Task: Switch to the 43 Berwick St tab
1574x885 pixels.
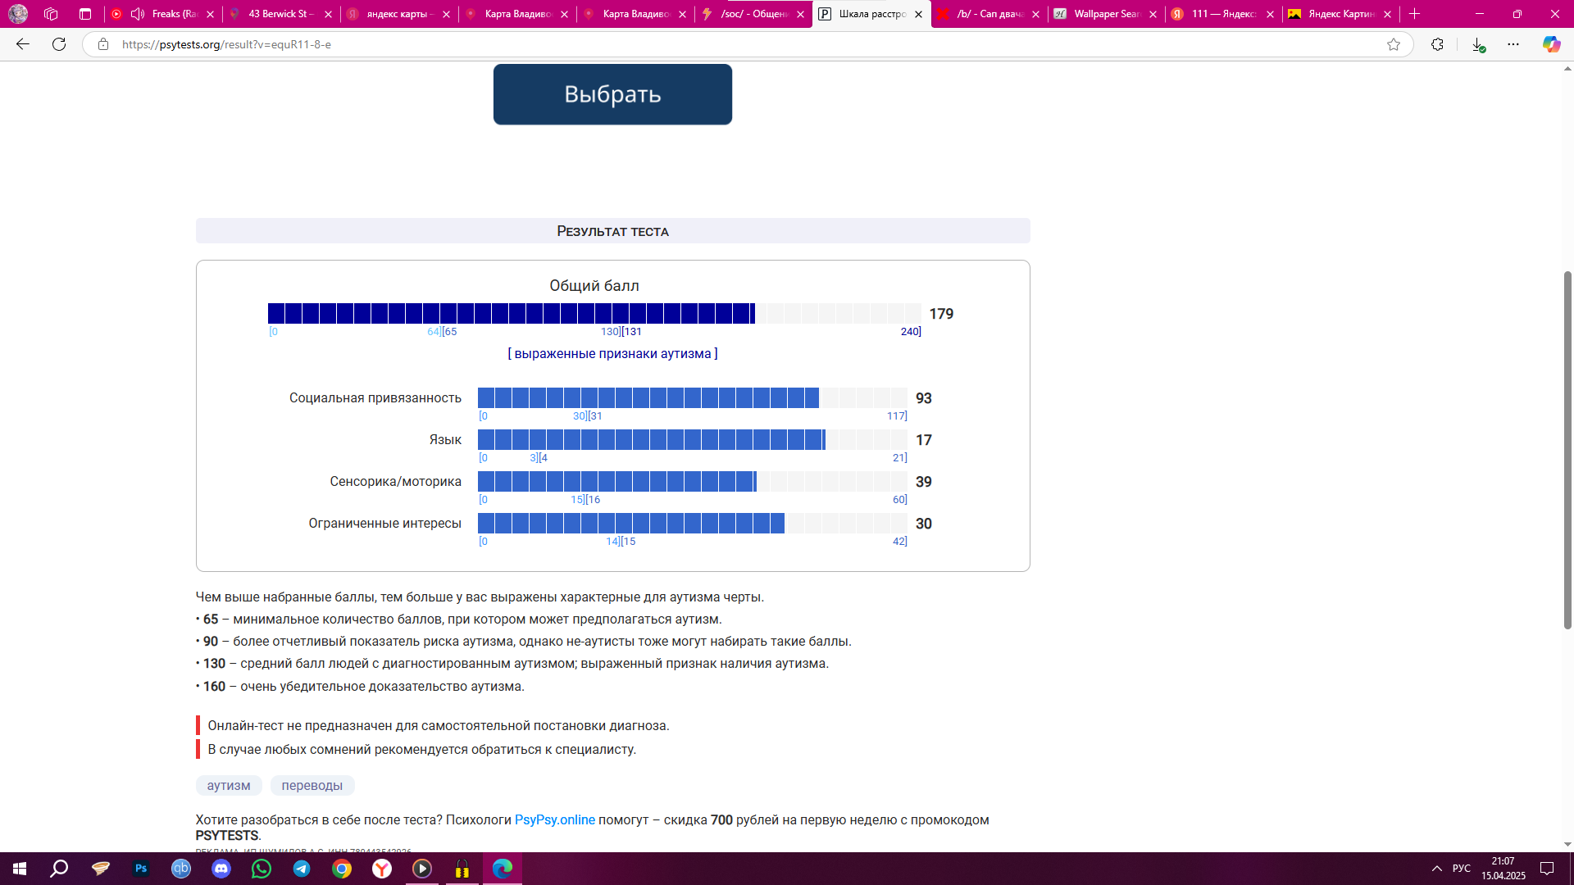Action: (277, 14)
